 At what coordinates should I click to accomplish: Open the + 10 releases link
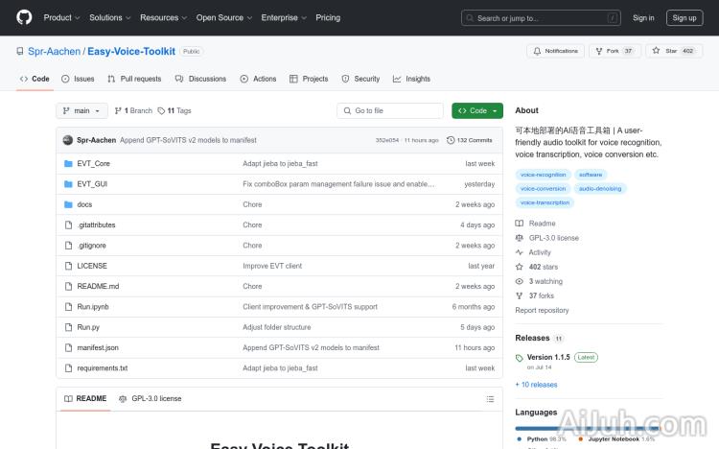(x=536, y=385)
